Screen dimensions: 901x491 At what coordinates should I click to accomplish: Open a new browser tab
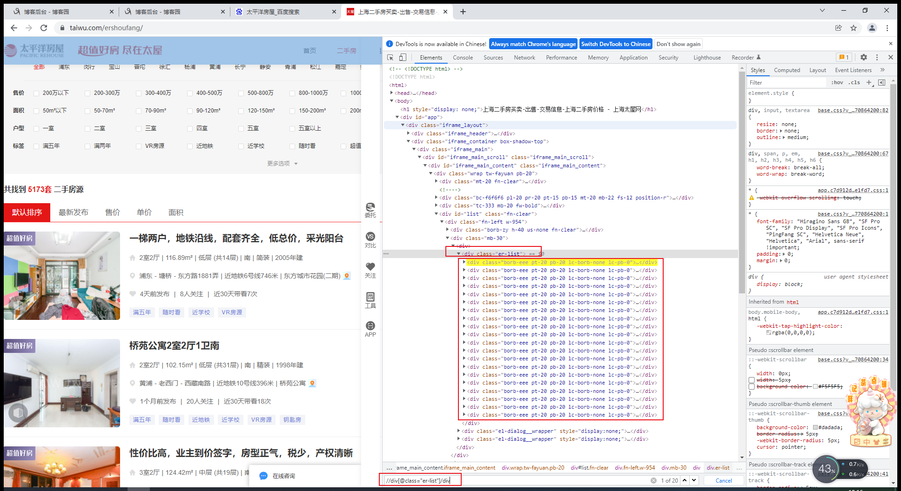click(463, 12)
